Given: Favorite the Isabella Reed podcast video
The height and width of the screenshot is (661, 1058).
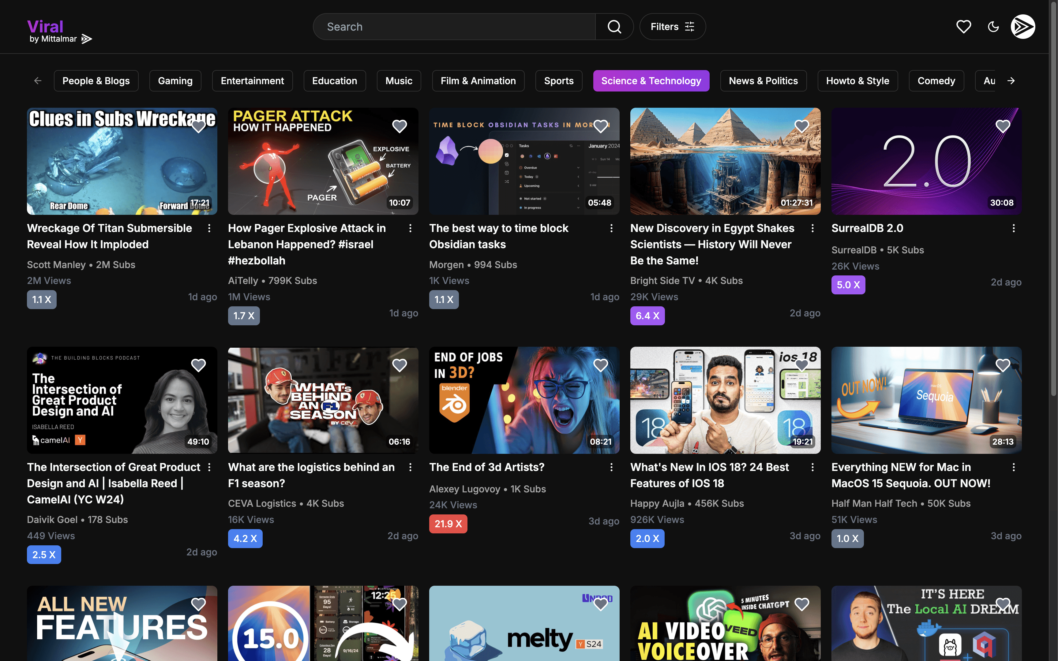Looking at the screenshot, I should [198, 365].
